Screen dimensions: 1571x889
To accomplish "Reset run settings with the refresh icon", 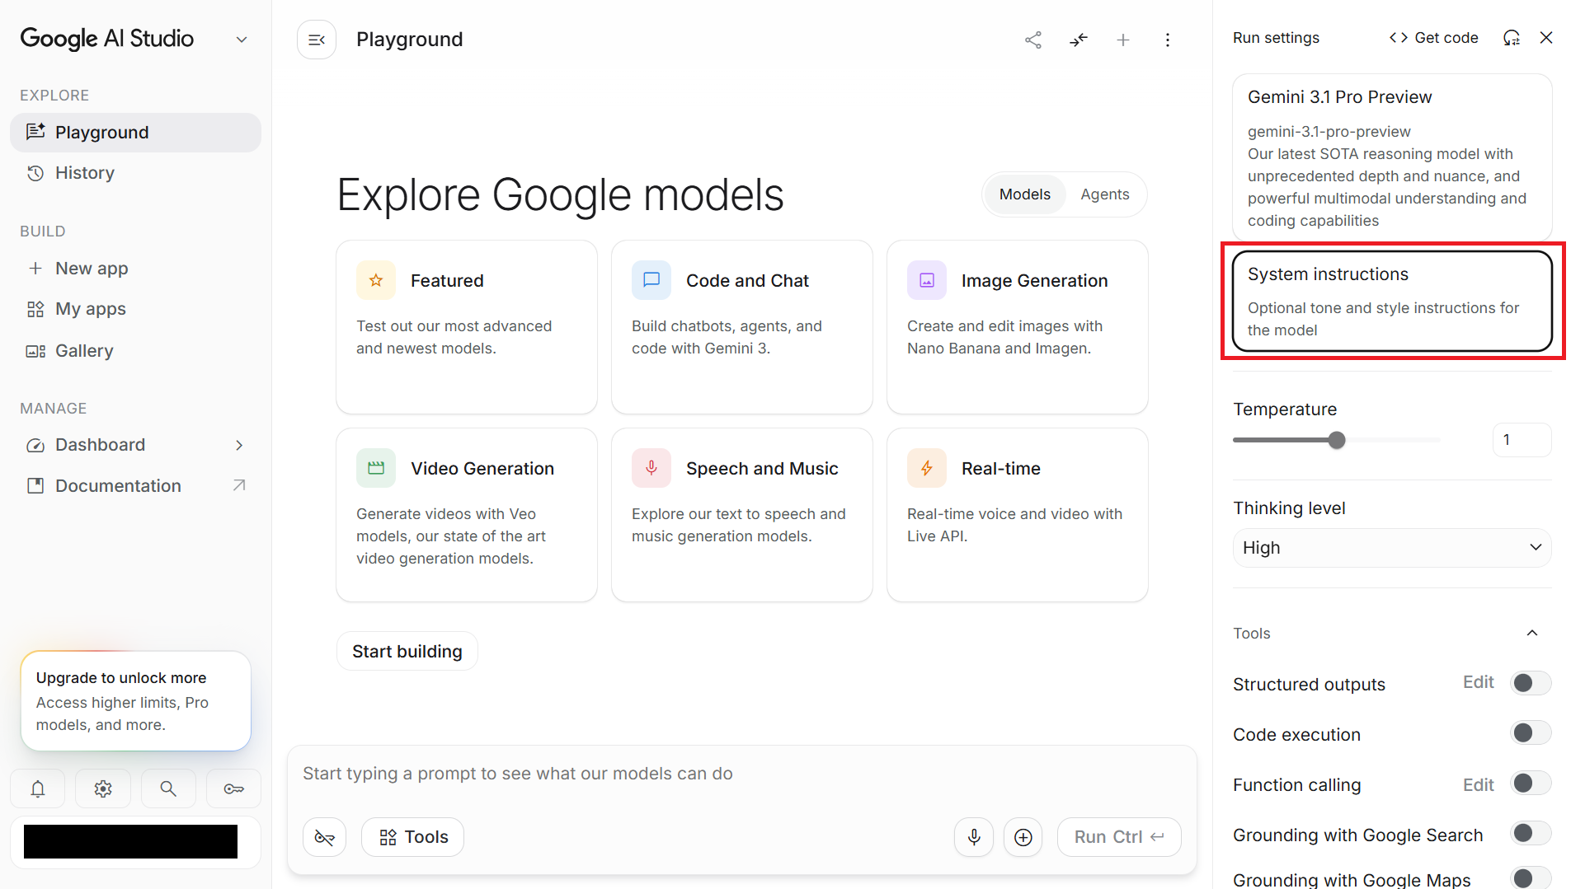I will click(1512, 38).
